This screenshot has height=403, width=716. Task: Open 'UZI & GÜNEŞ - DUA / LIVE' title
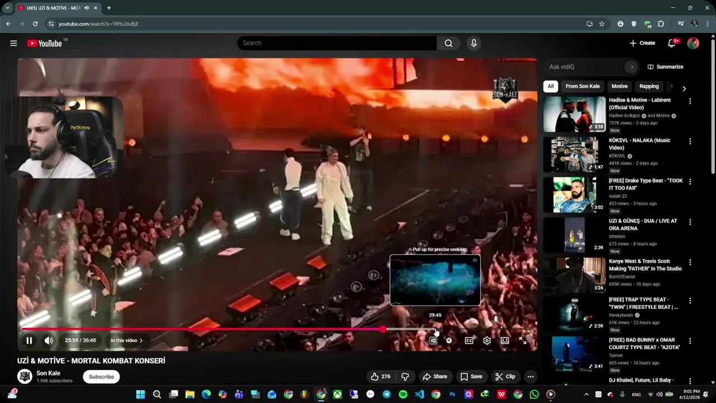[x=643, y=224]
